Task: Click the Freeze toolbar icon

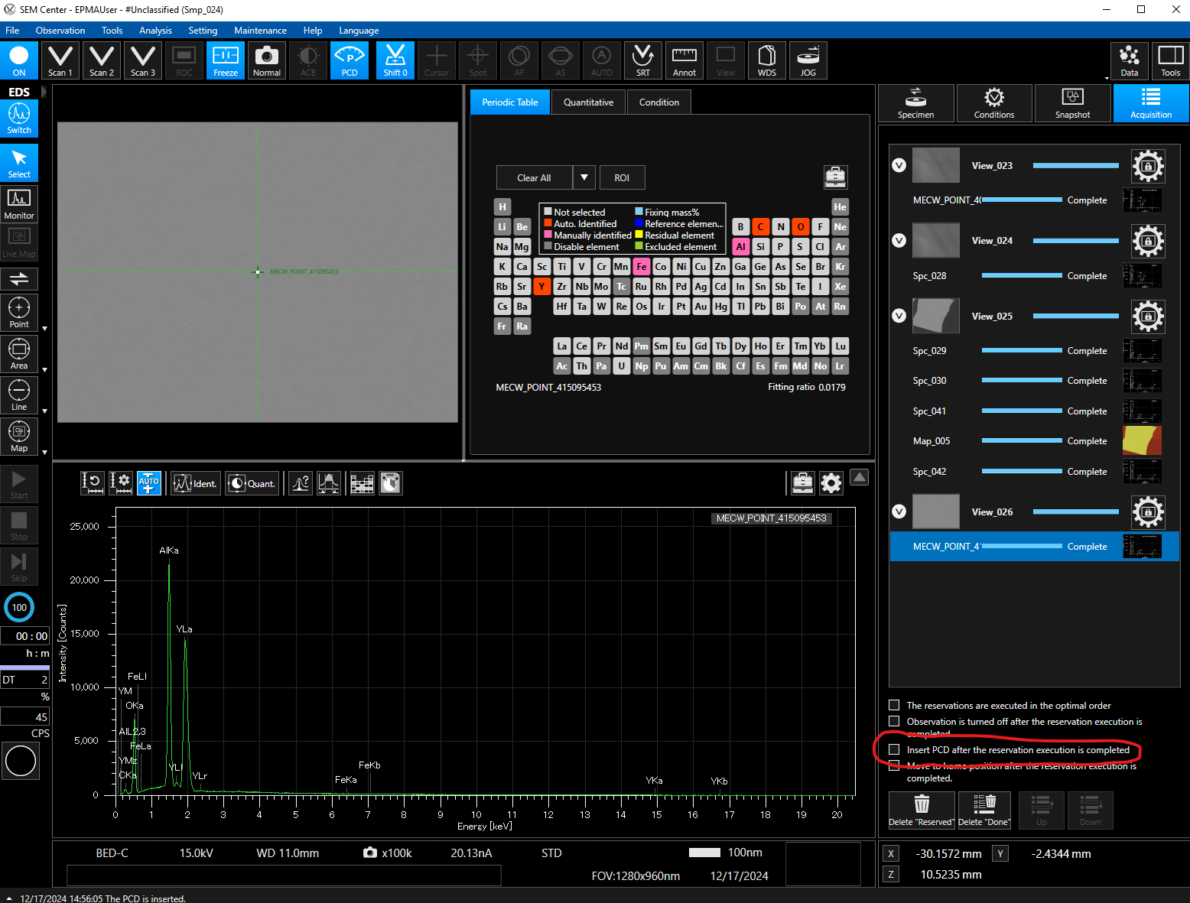Action: tap(225, 60)
